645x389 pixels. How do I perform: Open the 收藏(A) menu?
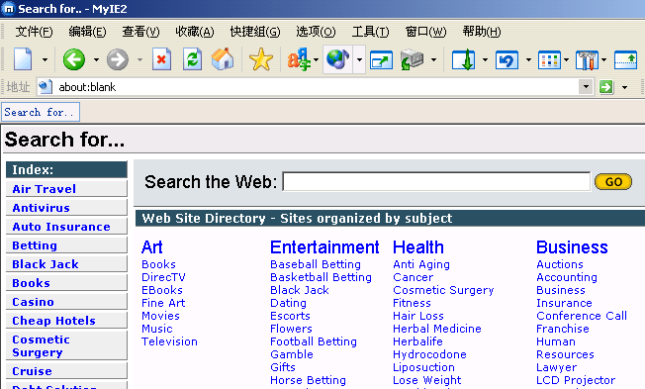195,32
